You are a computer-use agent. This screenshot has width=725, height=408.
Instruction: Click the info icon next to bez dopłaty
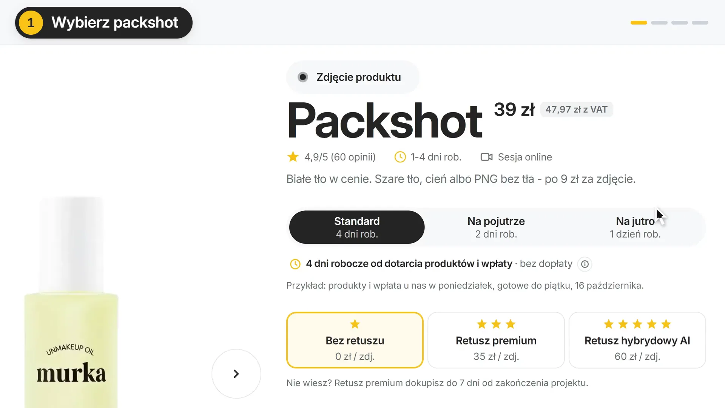pyautogui.click(x=585, y=264)
